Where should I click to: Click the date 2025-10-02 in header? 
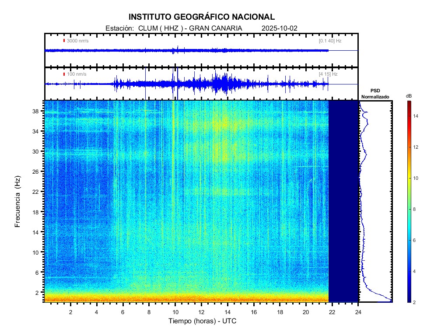279,28
